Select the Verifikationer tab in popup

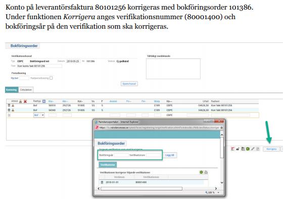point(108,165)
